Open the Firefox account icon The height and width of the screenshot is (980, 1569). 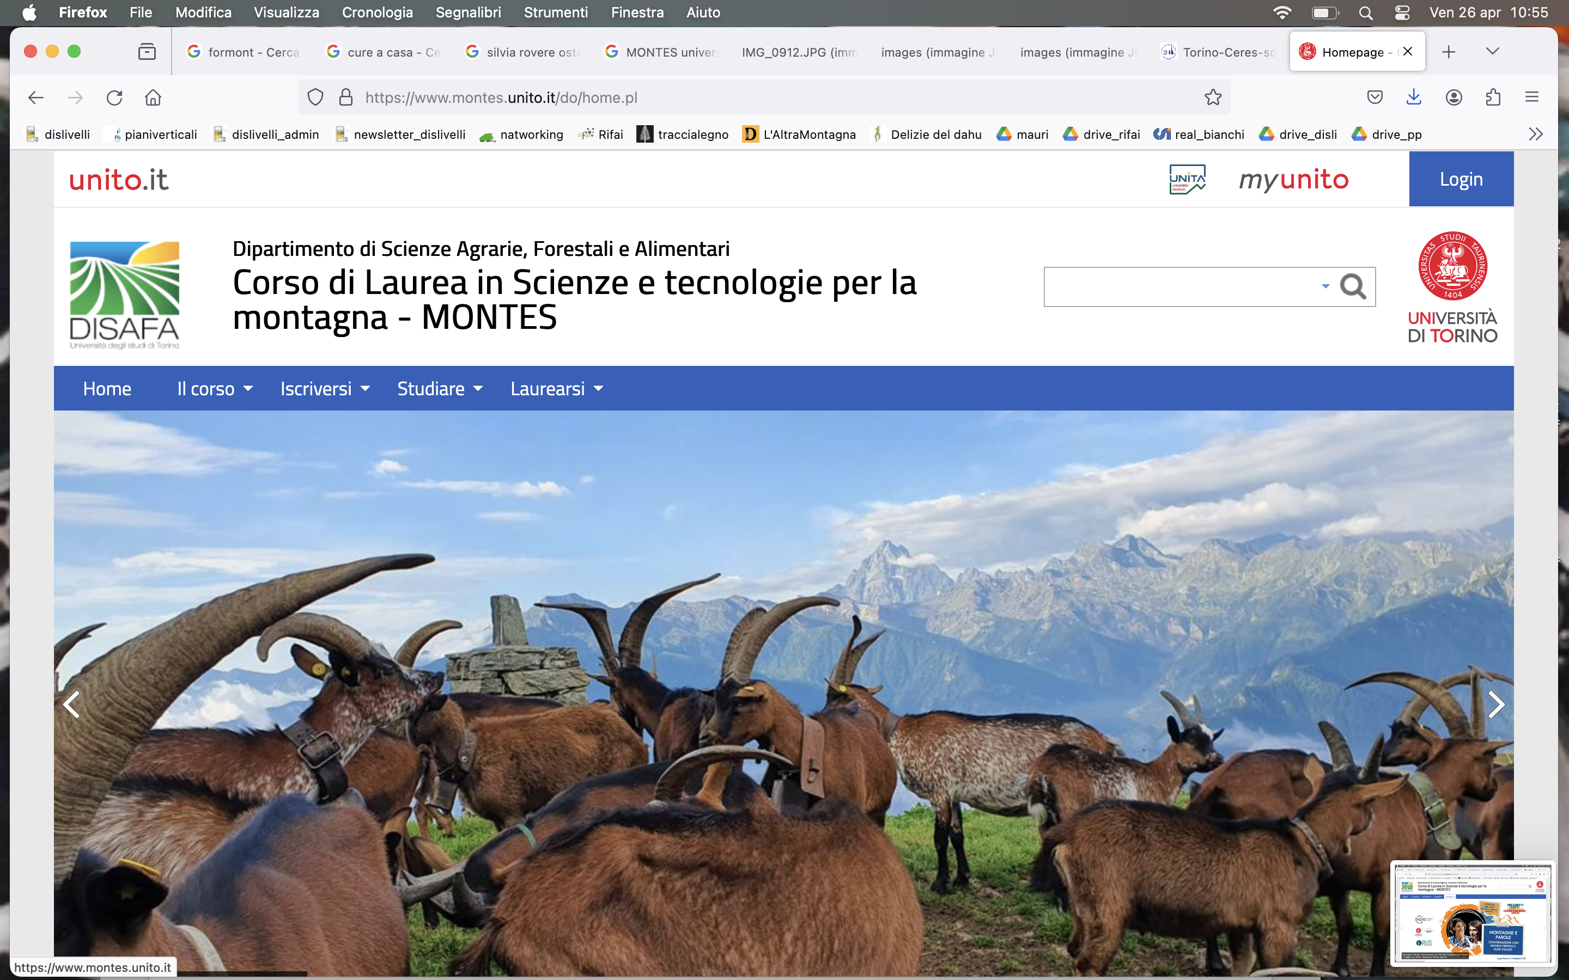click(1454, 97)
